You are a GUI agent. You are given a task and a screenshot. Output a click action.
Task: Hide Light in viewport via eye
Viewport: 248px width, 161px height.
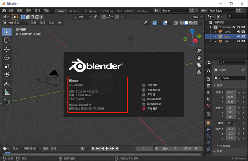point(238,41)
